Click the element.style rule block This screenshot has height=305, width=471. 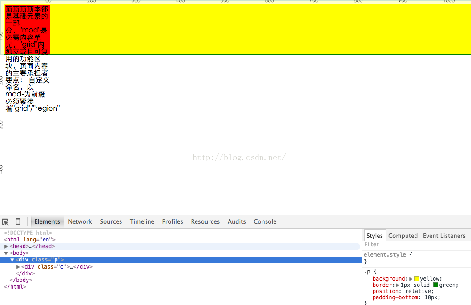coord(416,258)
